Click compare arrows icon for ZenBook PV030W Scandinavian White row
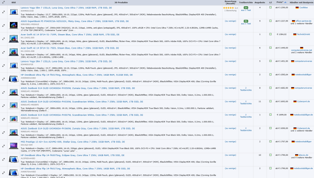Image resolution: width=314 pixels, height=178 pixels. pos(4,106)
